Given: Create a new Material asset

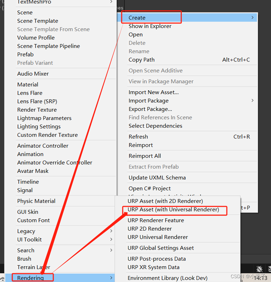Looking at the screenshot, I should click(x=28, y=84).
